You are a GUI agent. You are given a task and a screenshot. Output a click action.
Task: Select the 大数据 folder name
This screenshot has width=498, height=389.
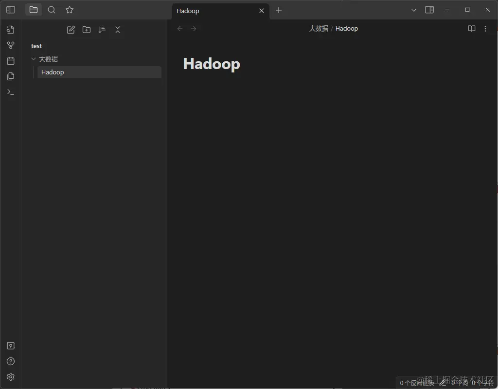tap(48, 59)
